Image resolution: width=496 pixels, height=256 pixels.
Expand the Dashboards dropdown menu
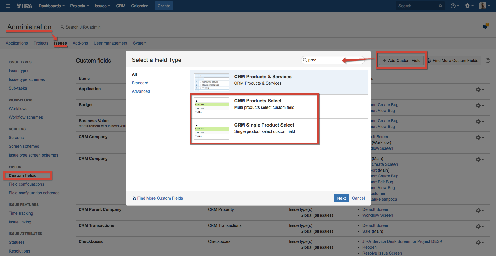point(52,6)
